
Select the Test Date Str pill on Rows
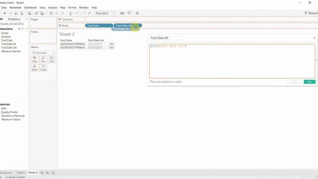pyautogui.click(x=128, y=25)
